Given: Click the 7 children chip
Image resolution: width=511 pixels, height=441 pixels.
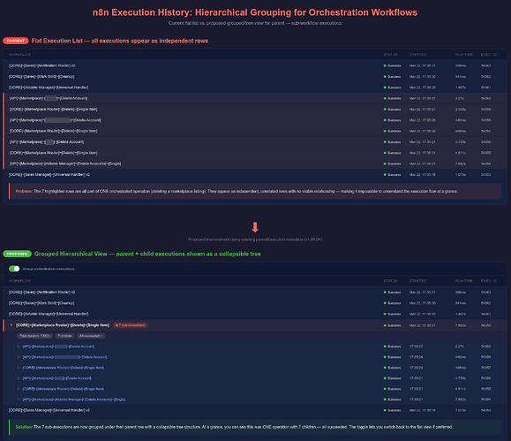Looking at the screenshot, I should click(x=64, y=336).
